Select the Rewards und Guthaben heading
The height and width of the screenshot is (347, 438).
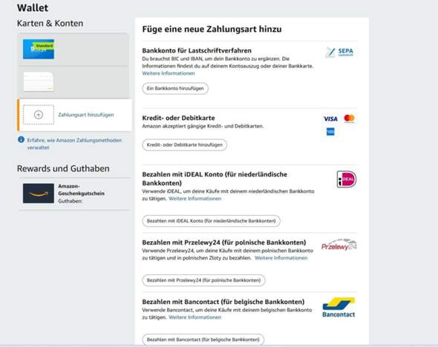tap(63, 168)
